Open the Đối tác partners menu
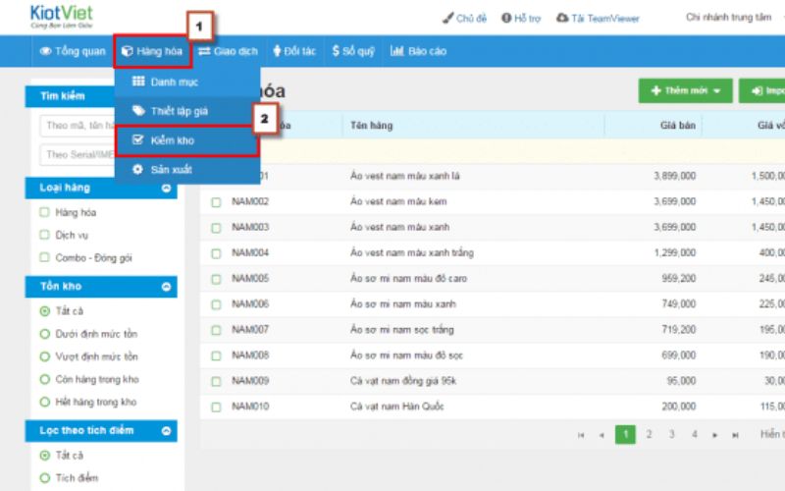 pos(293,51)
